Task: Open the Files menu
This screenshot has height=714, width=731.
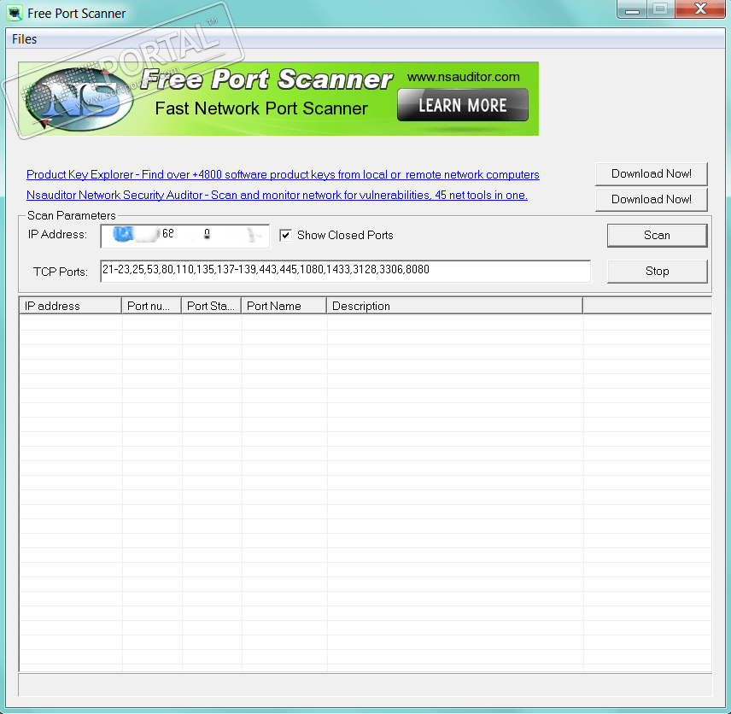Action: pyautogui.click(x=24, y=39)
